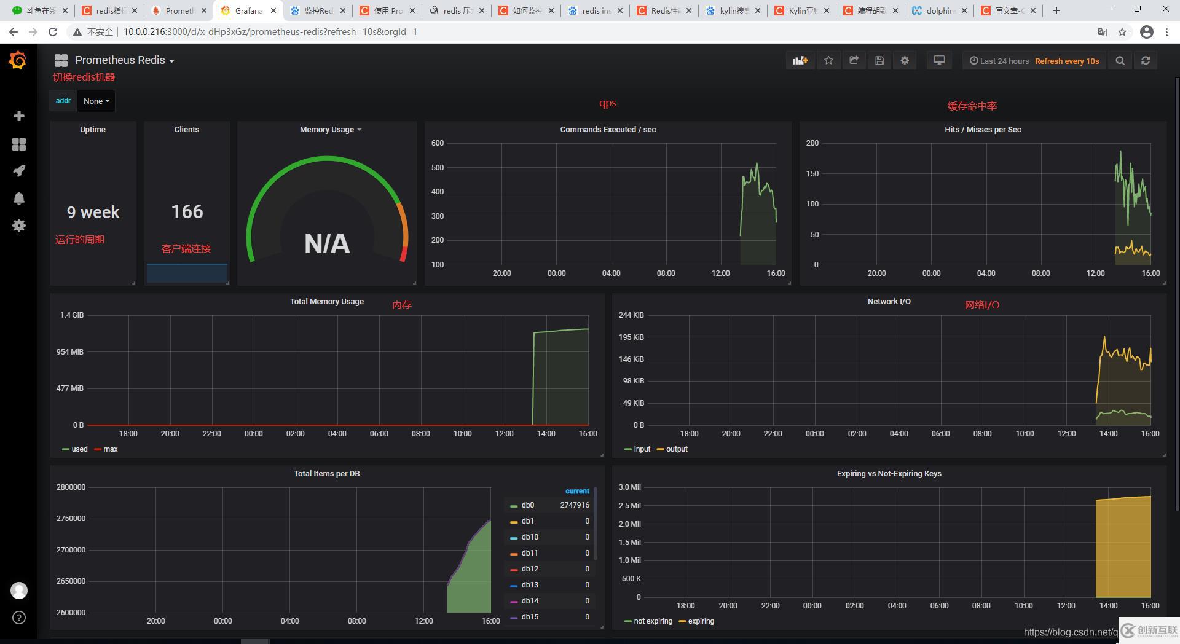Screen dimensions: 1180x644
Task: Save the dashboard with disk icon
Action: [879, 60]
